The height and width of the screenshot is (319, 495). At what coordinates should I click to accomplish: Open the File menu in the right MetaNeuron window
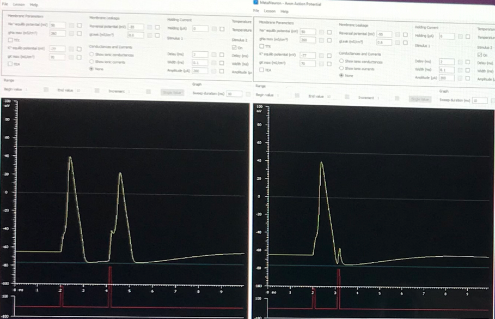256,10
